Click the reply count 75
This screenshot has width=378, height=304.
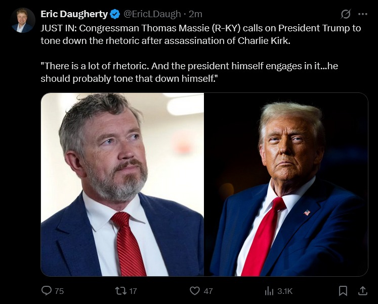click(59, 291)
